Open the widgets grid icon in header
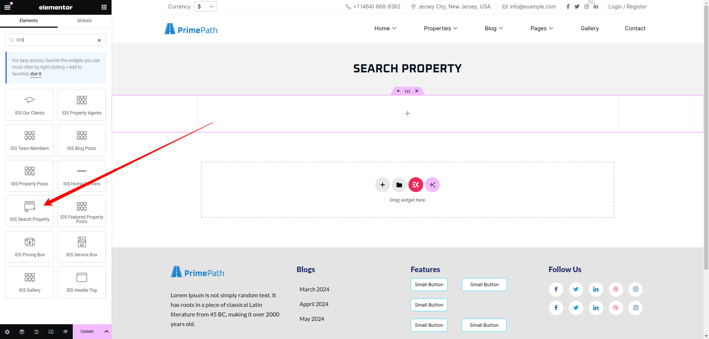709x339 pixels. [x=104, y=7]
